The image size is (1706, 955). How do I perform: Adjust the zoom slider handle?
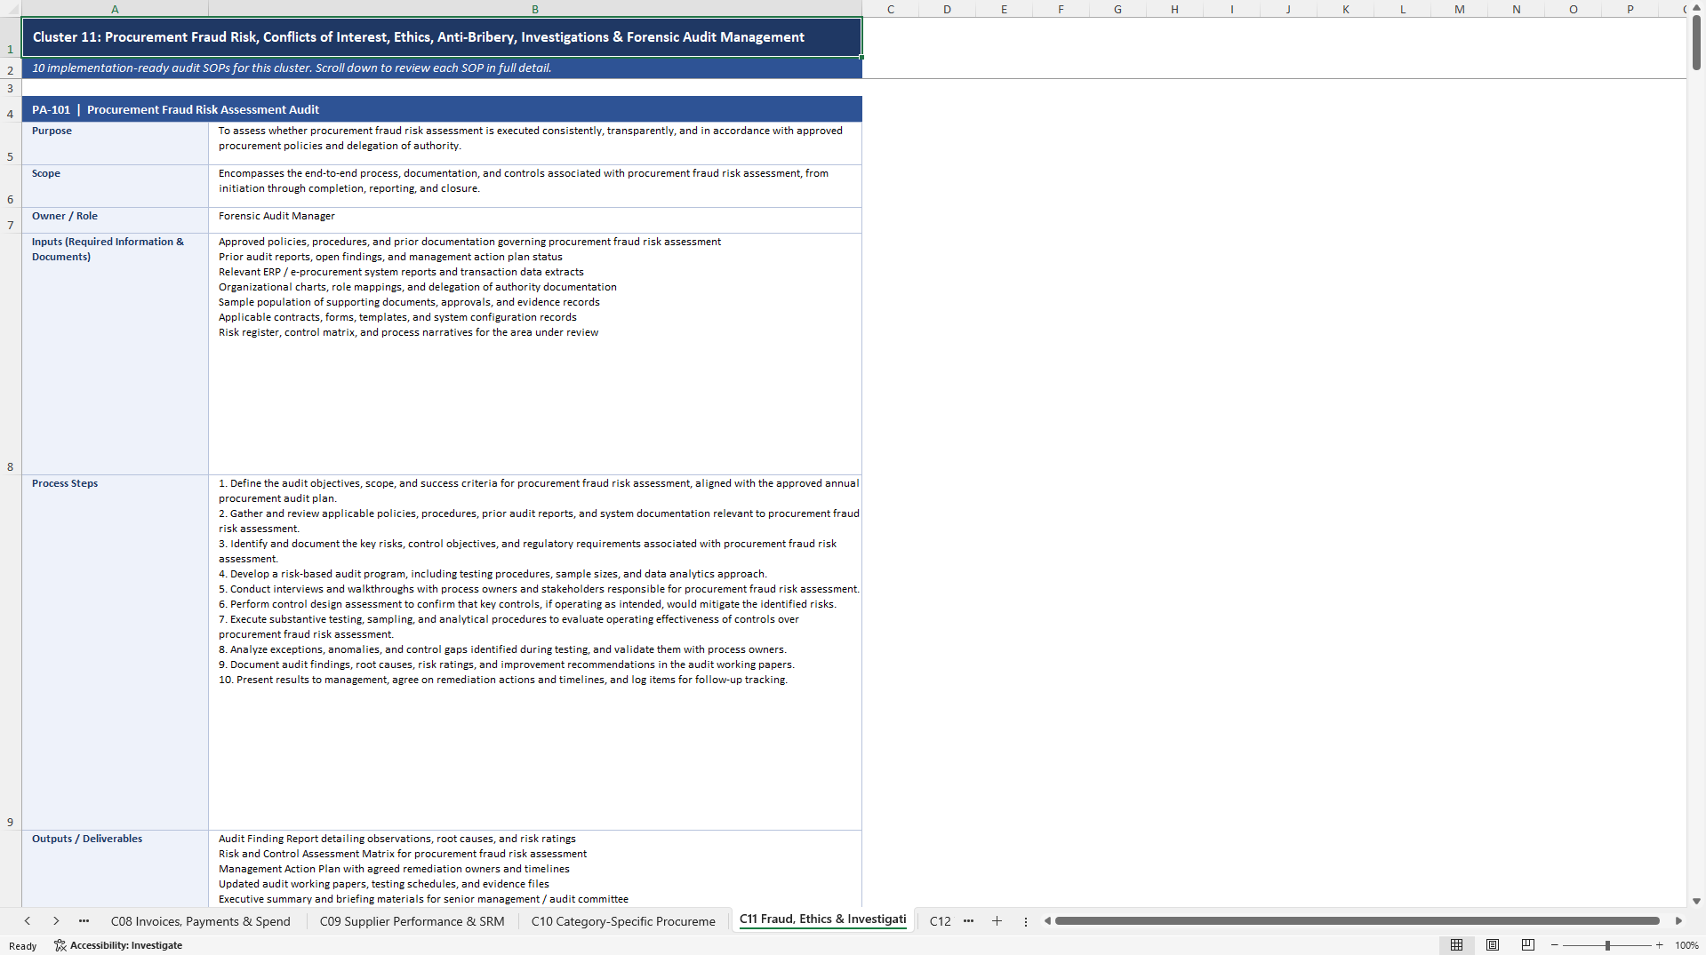click(1607, 945)
